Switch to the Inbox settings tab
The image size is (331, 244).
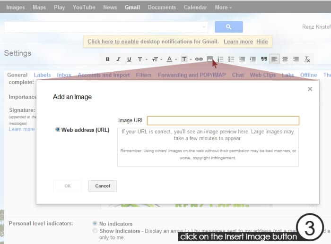(64, 75)
